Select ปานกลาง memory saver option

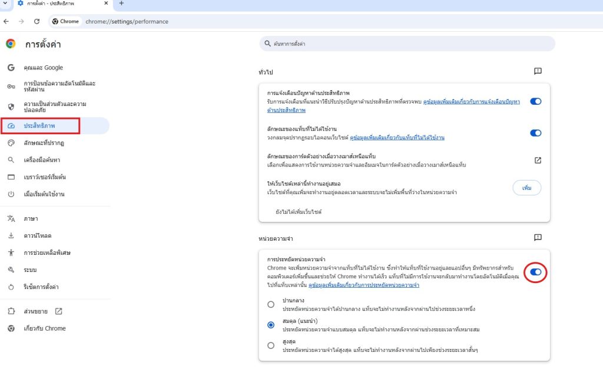coord(271,304)
